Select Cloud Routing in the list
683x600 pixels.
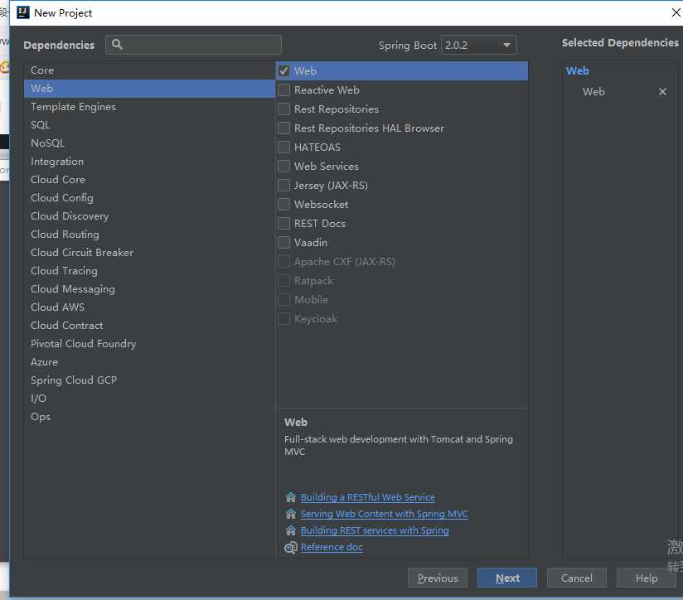(x=149, y=235)
